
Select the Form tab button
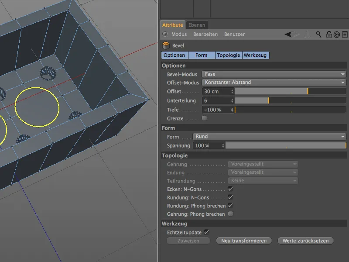202,55
